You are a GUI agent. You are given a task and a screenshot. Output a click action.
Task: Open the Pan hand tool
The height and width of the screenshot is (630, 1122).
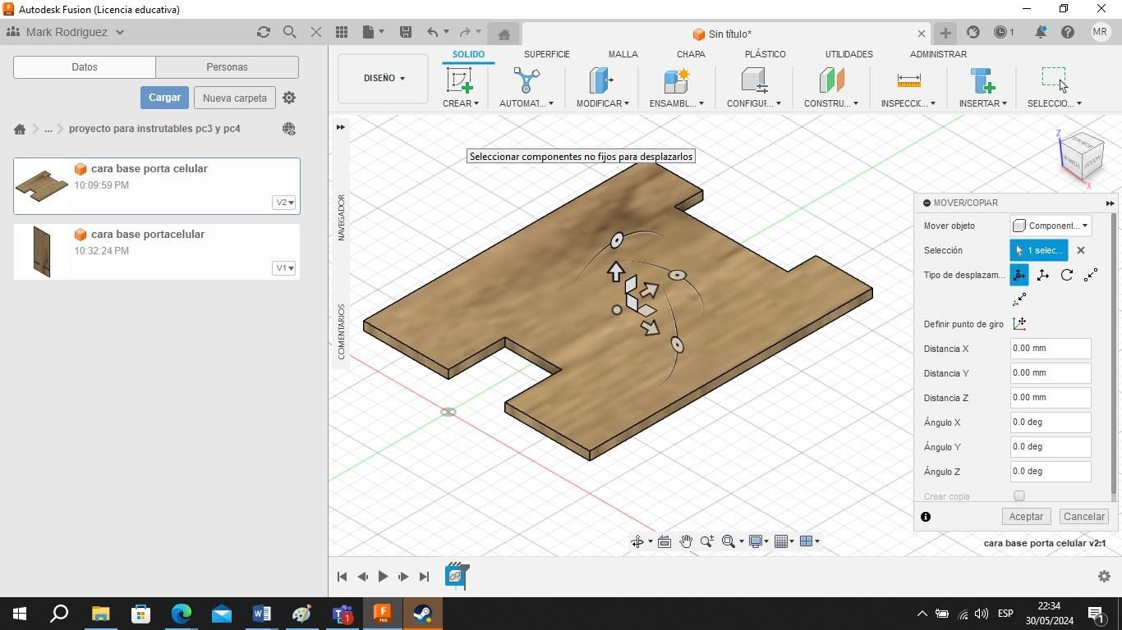click(685, 541)
